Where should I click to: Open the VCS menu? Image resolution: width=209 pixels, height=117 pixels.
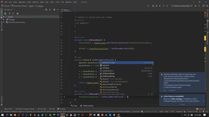tap(62, 2)
